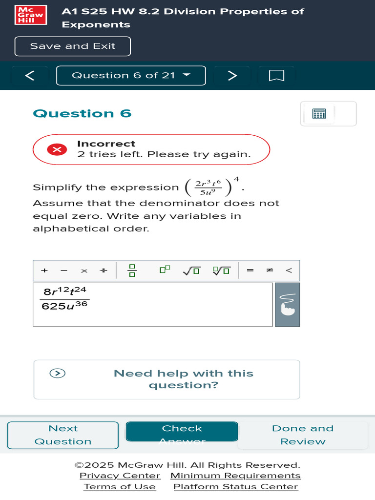Open the calculator tool
375x500 pixels.
pyautogui.click(x=319, y=114)
